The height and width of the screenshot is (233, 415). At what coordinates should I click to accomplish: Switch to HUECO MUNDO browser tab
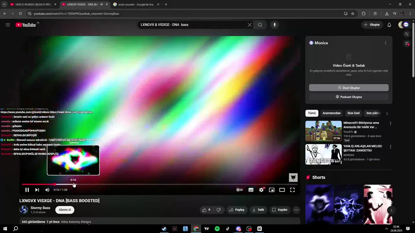pos(33,5)
